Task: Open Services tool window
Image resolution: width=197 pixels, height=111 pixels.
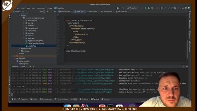Action: [x=105, y=99]
